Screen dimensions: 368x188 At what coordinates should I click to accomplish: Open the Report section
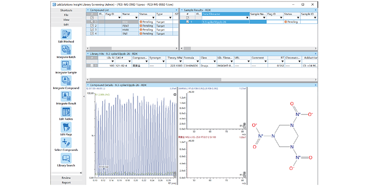(x=66, y=182)
